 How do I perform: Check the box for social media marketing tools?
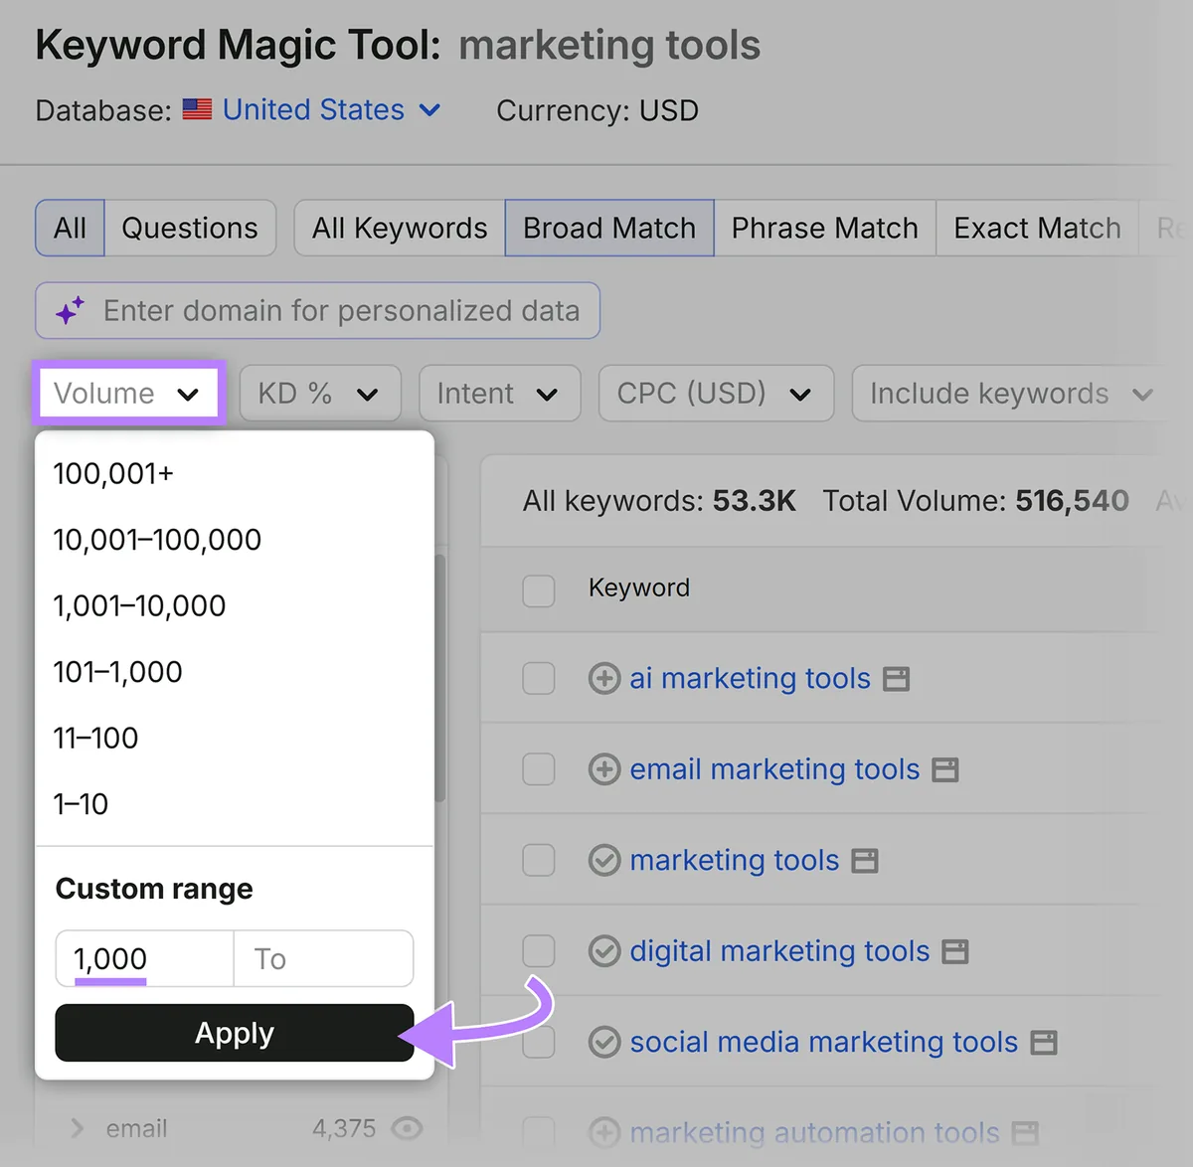click(x=539, y=1042)
